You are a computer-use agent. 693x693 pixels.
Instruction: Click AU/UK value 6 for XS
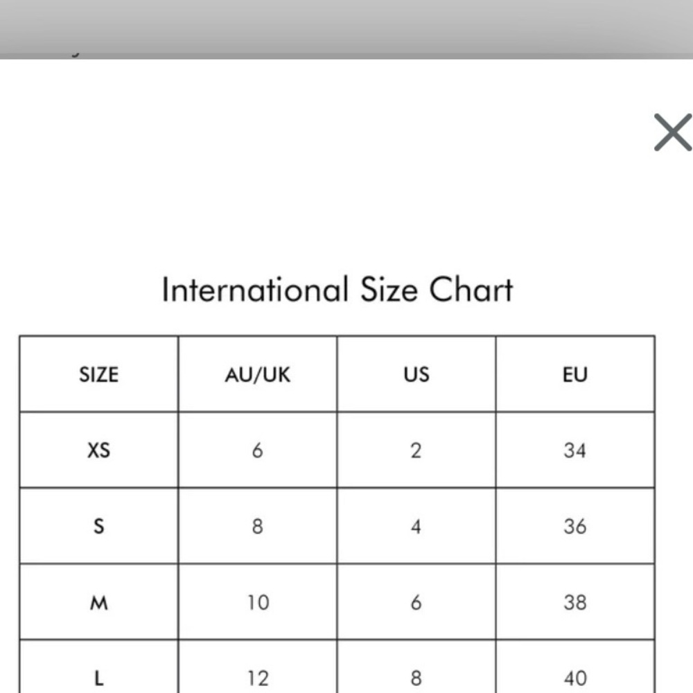(x=258, y=450)
